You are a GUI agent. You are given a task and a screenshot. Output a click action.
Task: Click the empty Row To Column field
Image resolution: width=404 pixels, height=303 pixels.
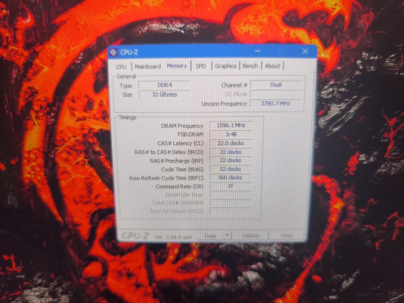coord(230,211)
